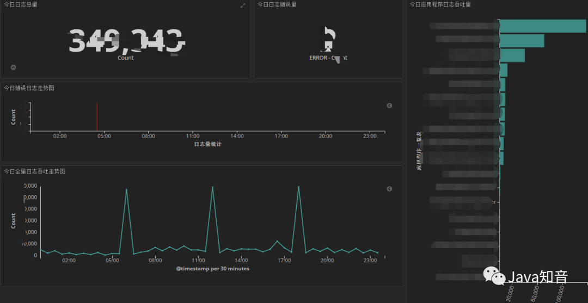The width and height of the screenshot is (588, 303).
Task: Click the @timestamp per 30 minutes axis title
Action: (213, 269)
